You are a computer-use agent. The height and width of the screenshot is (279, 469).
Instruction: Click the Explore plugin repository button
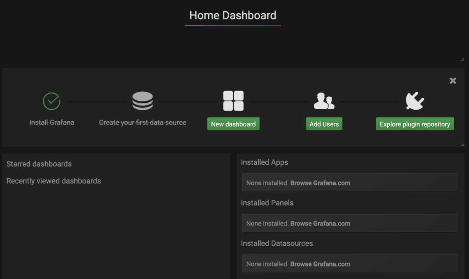coord(415,124)
